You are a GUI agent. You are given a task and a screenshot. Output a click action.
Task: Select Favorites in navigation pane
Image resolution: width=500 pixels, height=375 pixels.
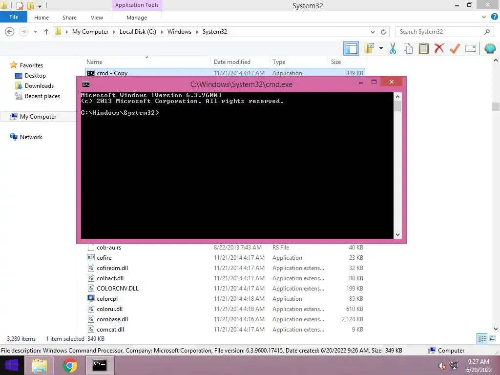coord(31,65)
